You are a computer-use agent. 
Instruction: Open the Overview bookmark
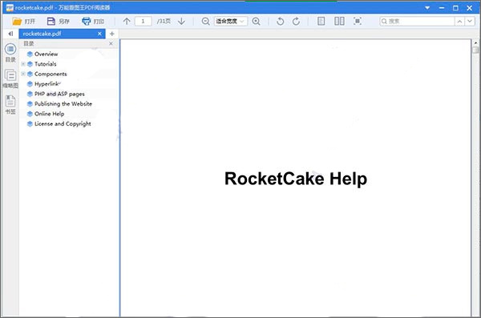coord(46,54)
